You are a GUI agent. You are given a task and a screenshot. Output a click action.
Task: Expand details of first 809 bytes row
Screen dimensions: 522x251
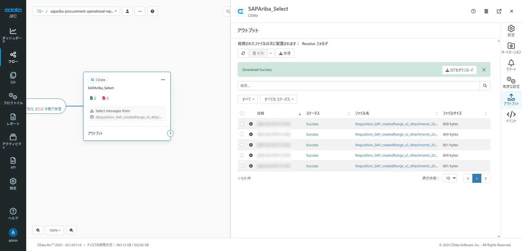[251, 124]
